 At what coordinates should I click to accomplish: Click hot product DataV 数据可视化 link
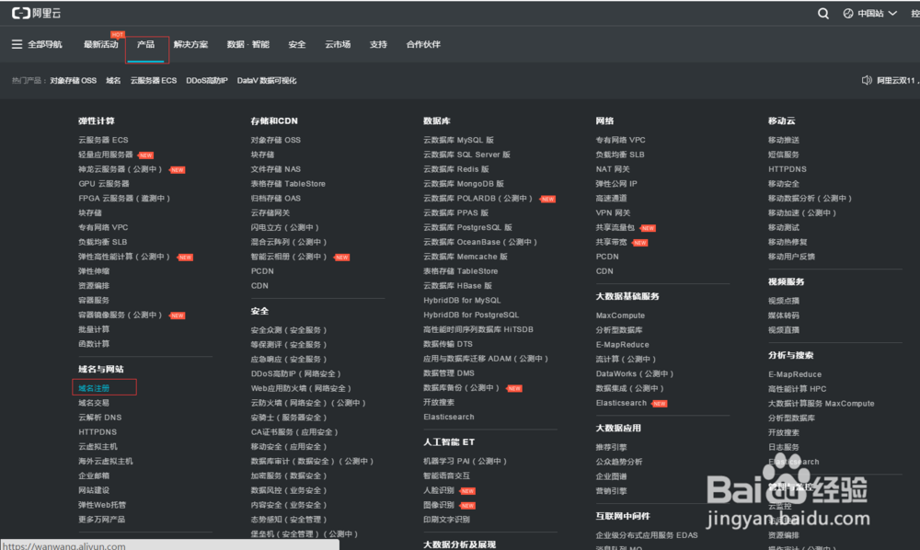[x=267, y=81]
